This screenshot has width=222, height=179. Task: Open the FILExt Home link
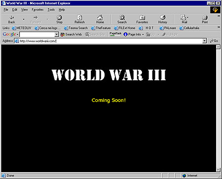coord(124,28)
